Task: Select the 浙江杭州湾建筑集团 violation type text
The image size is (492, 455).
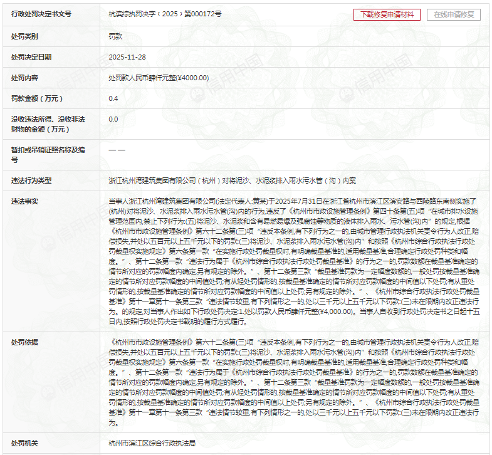Action: [232, 180]
